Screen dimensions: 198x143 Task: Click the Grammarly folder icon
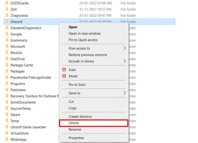[x=7, y=40]
